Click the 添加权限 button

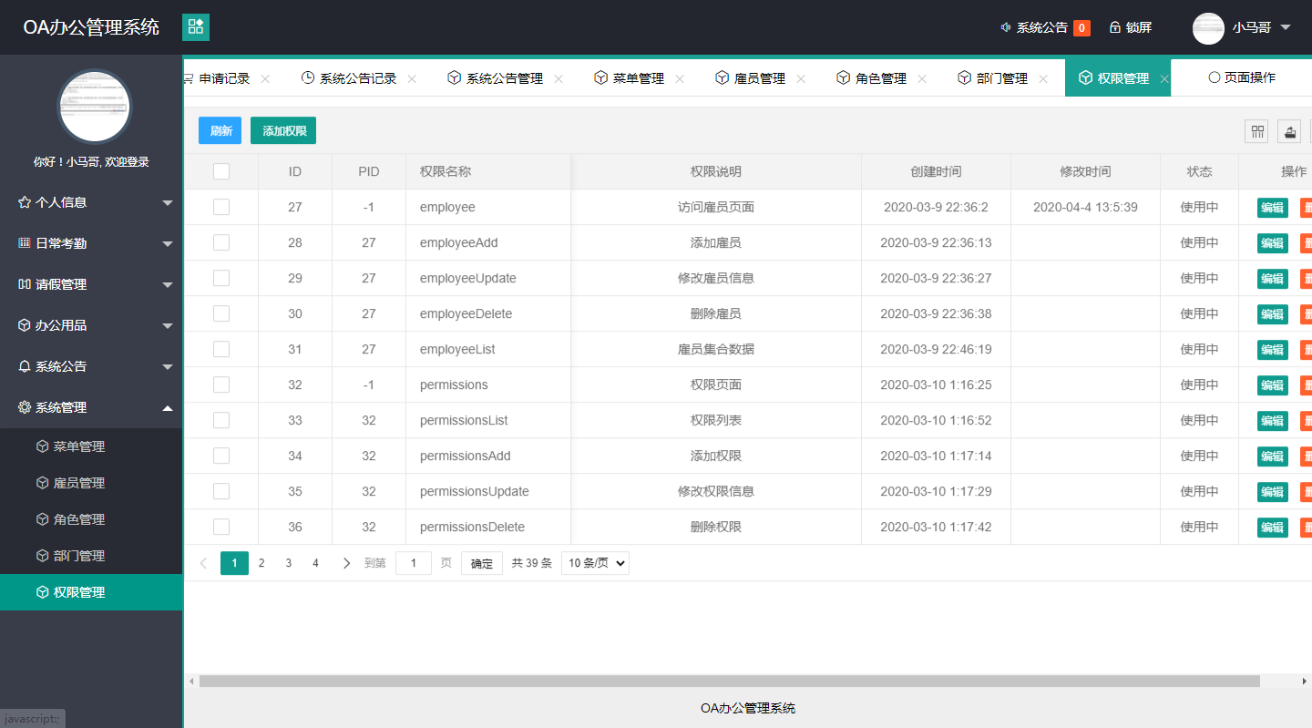(282, 130)
